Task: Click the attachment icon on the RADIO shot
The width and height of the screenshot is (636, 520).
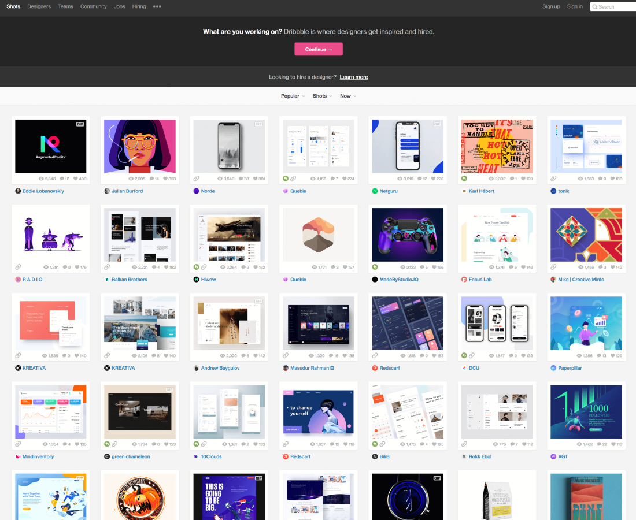Action: click(18, 267)
